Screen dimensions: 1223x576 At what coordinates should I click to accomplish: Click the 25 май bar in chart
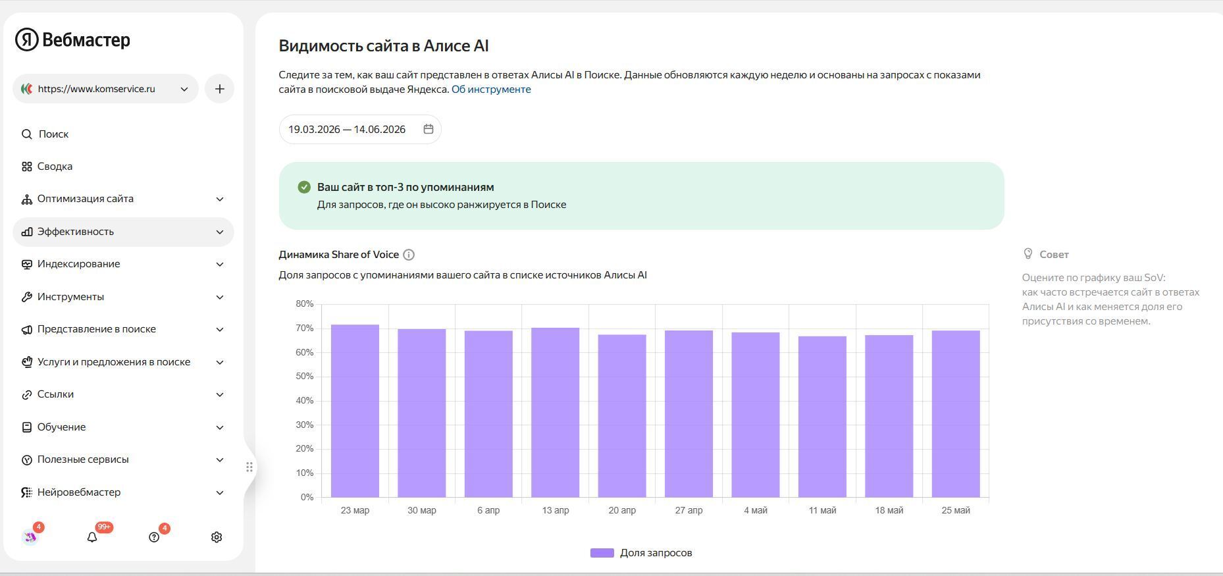(x=956, y=413)
